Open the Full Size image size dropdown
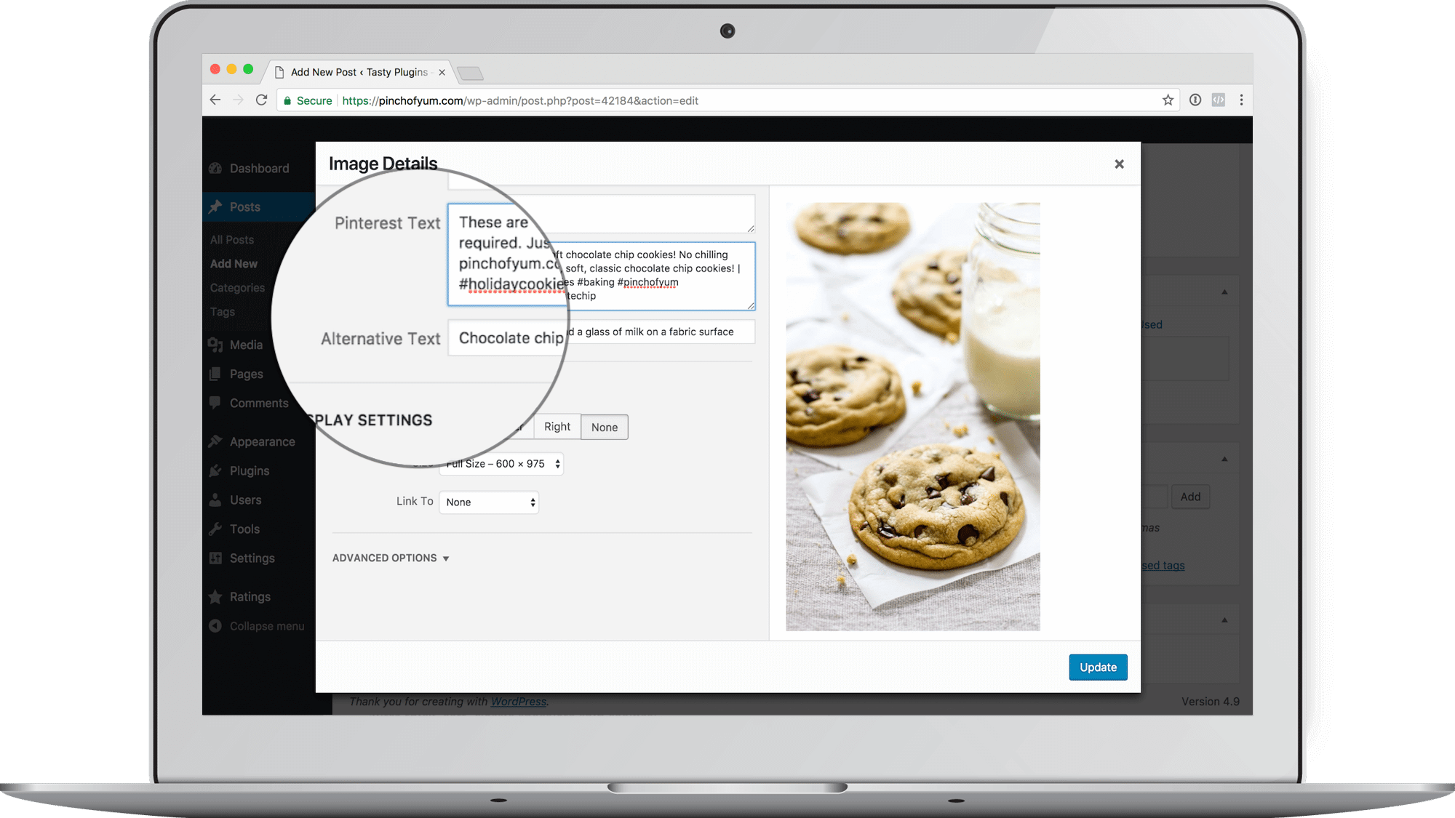Viewport: 1455px width, 818px height. click(503, 463)
